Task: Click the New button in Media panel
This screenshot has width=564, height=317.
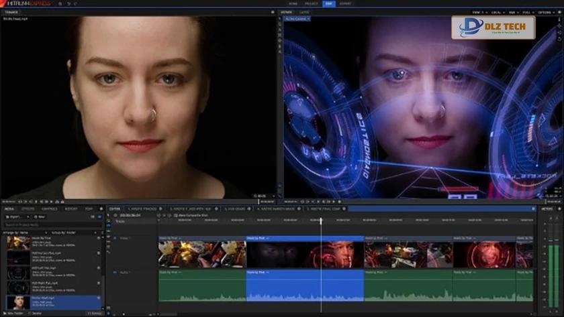Action: coord(39,217)
